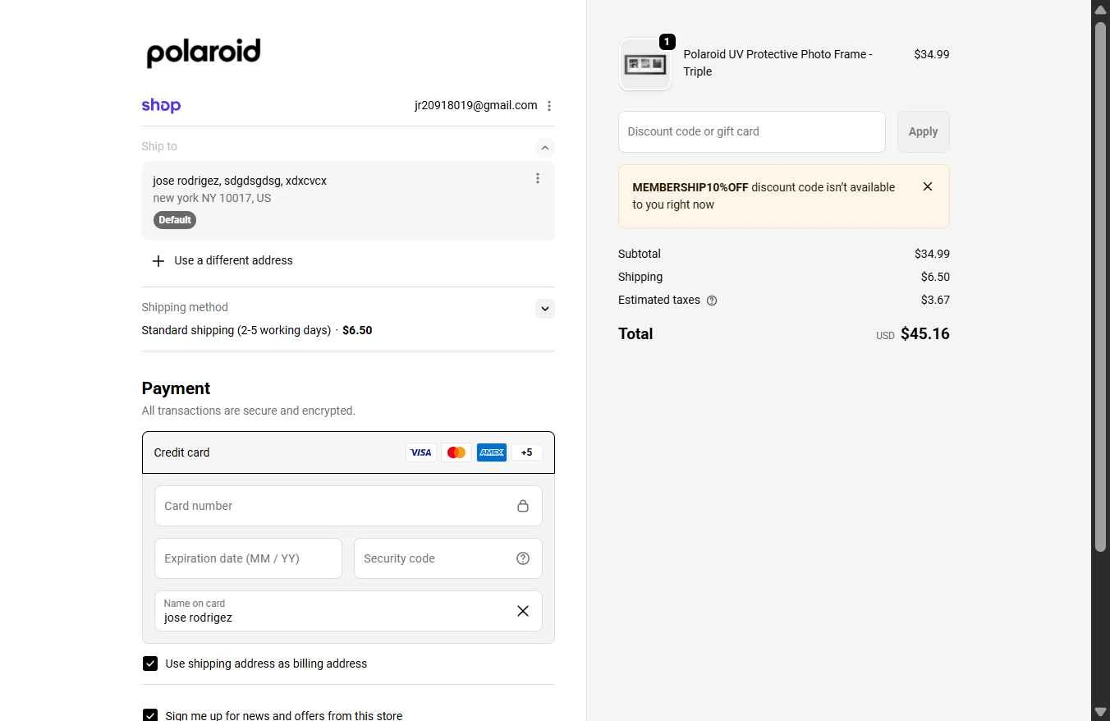Clear the Name on card field

click(x=523, y=611)
